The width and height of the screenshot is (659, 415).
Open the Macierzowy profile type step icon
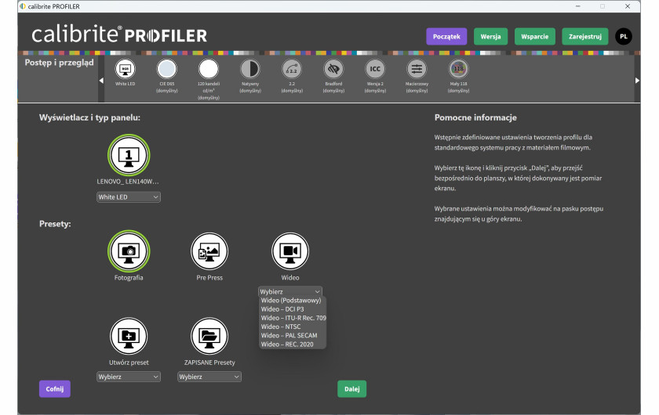coord(417,69)
